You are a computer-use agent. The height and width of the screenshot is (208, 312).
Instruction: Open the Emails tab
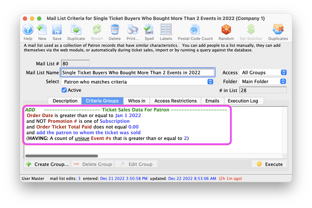pos(213,101)
